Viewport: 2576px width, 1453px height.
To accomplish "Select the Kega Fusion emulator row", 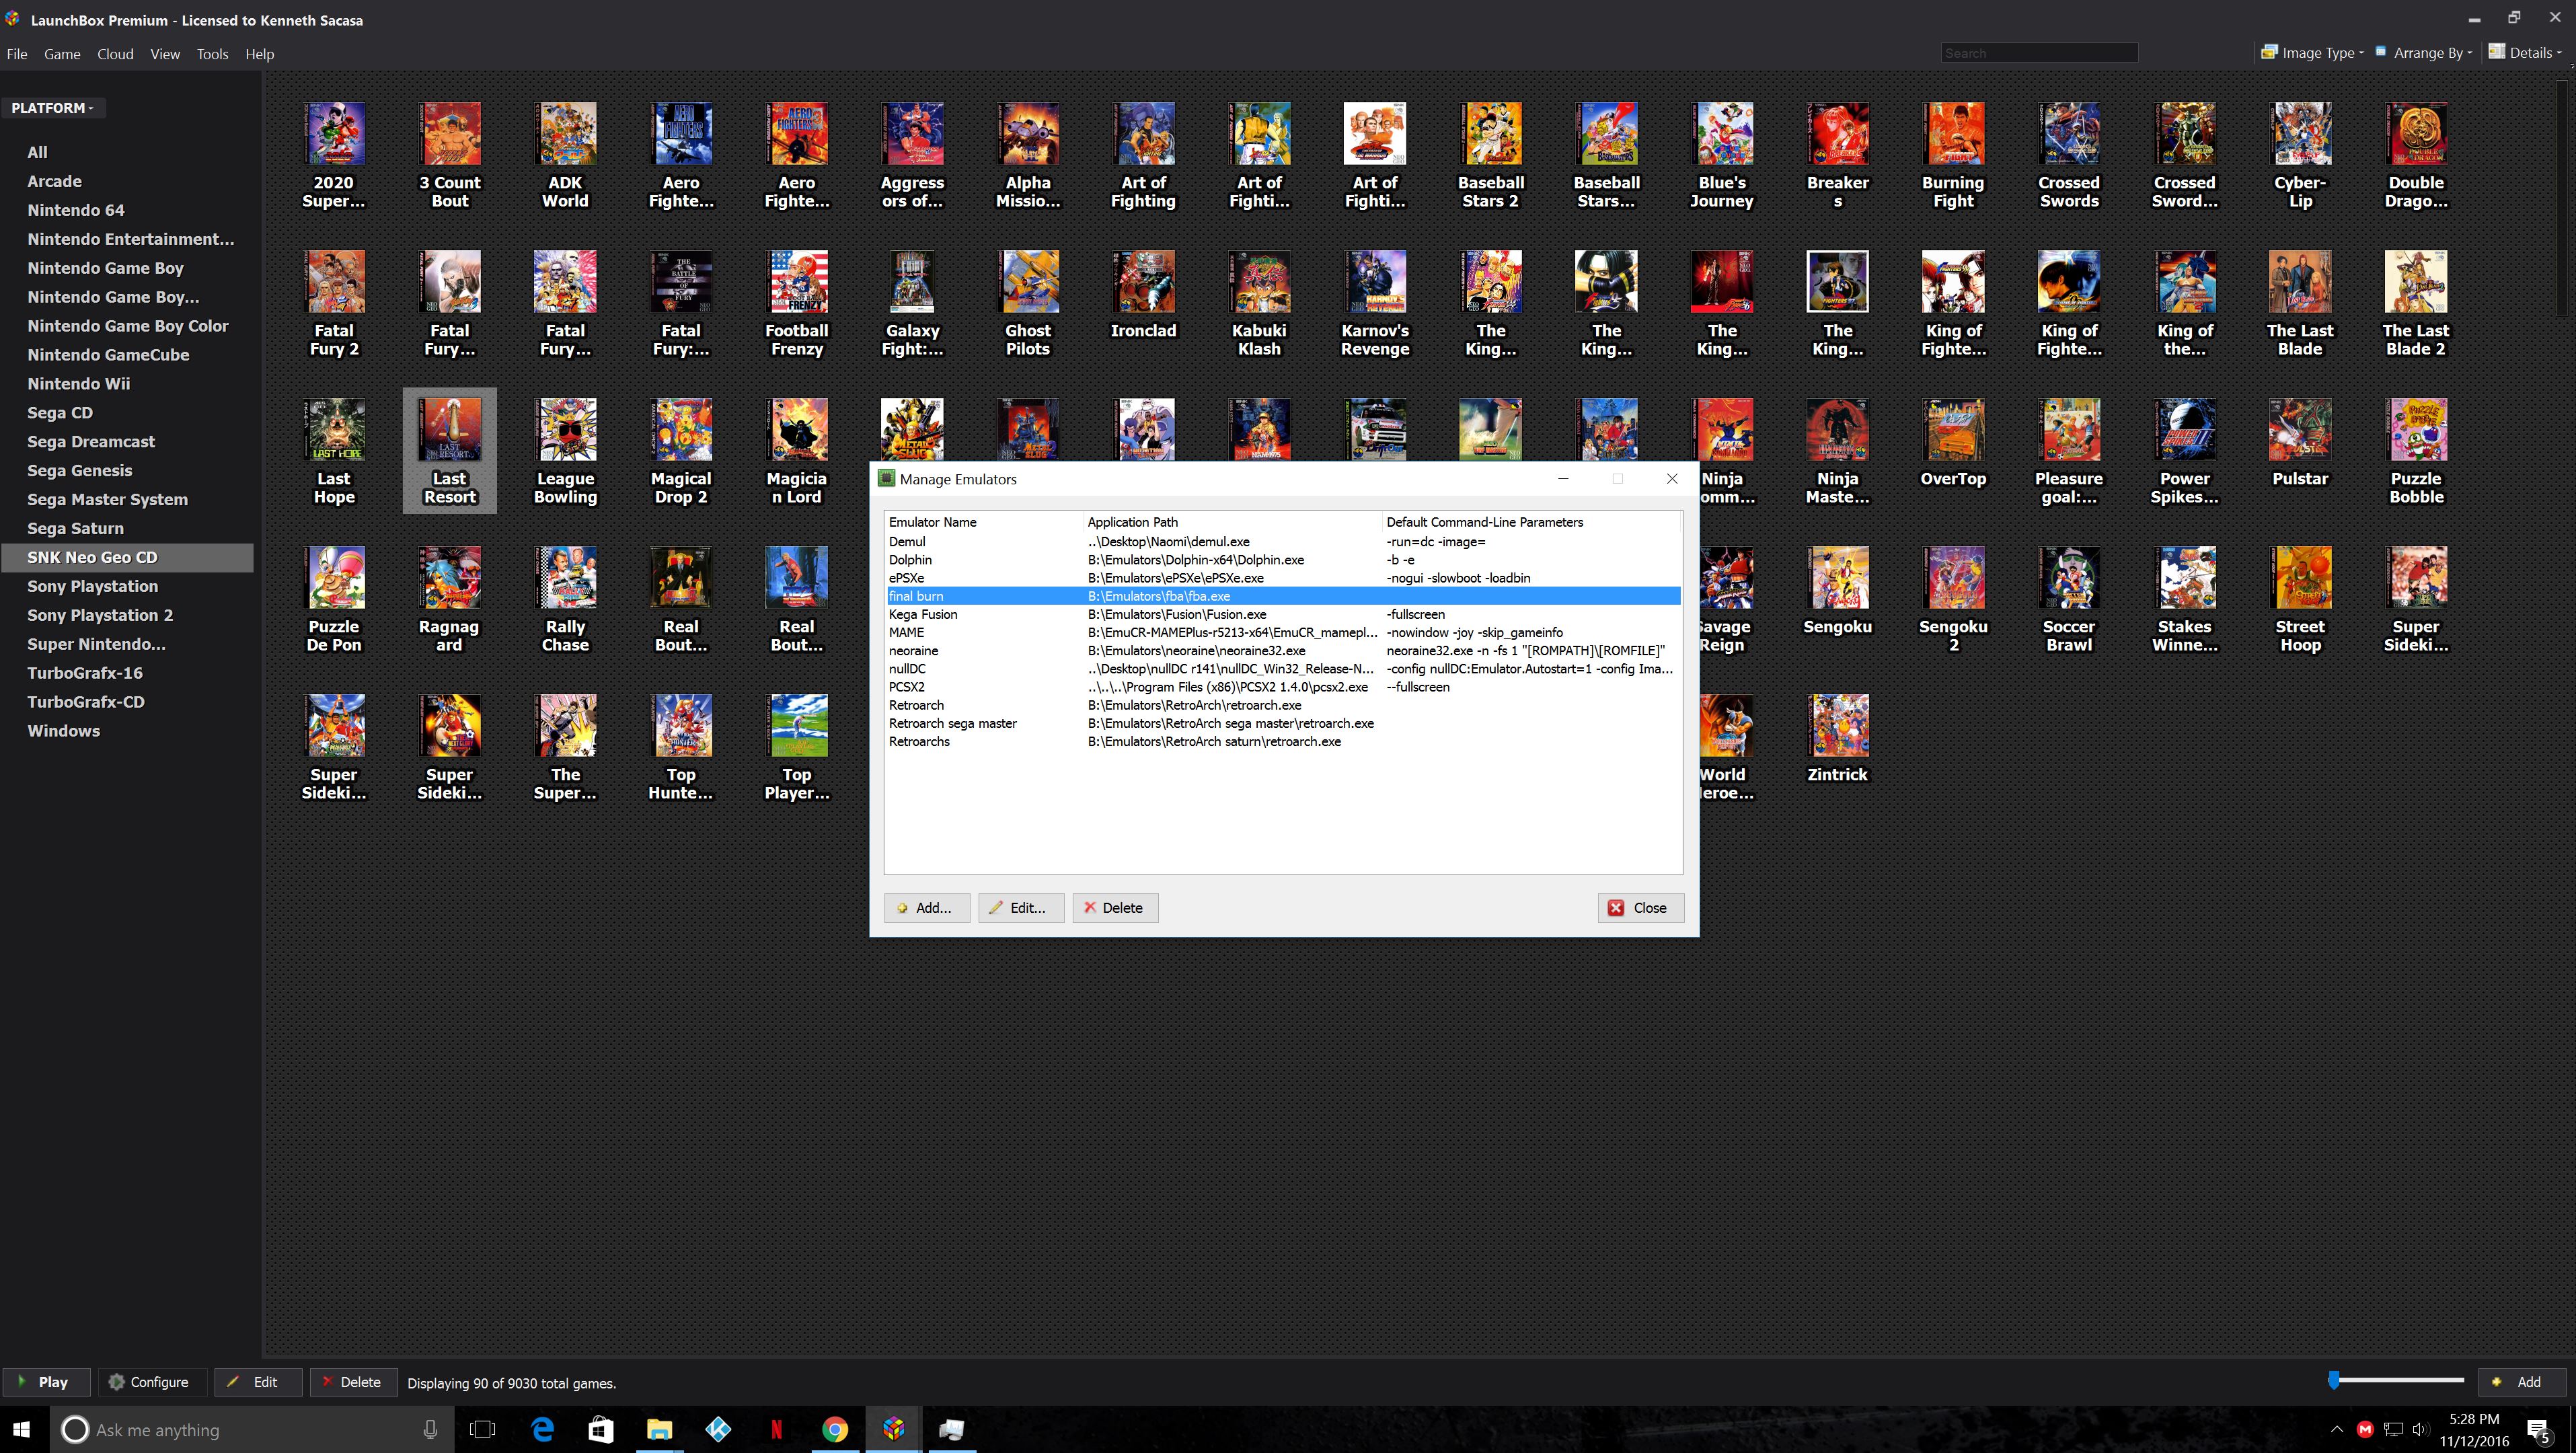I will click(1283, 614).
